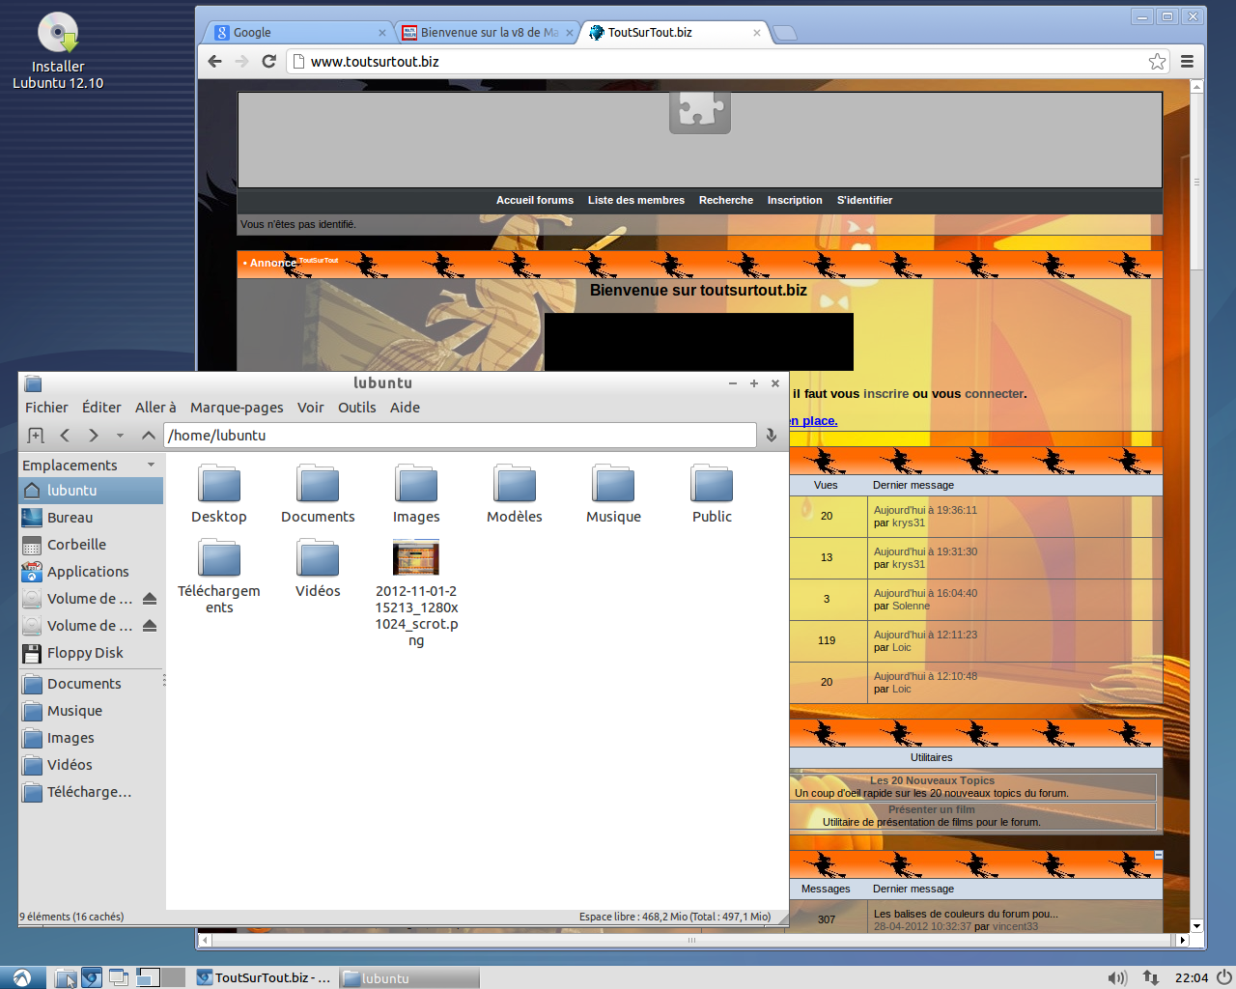Go up to parent folder

coord(148,436)
